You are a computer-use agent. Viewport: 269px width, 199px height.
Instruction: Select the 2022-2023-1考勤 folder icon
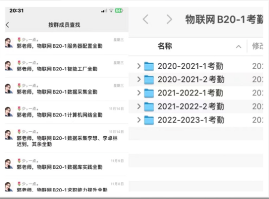pos(149,120)
